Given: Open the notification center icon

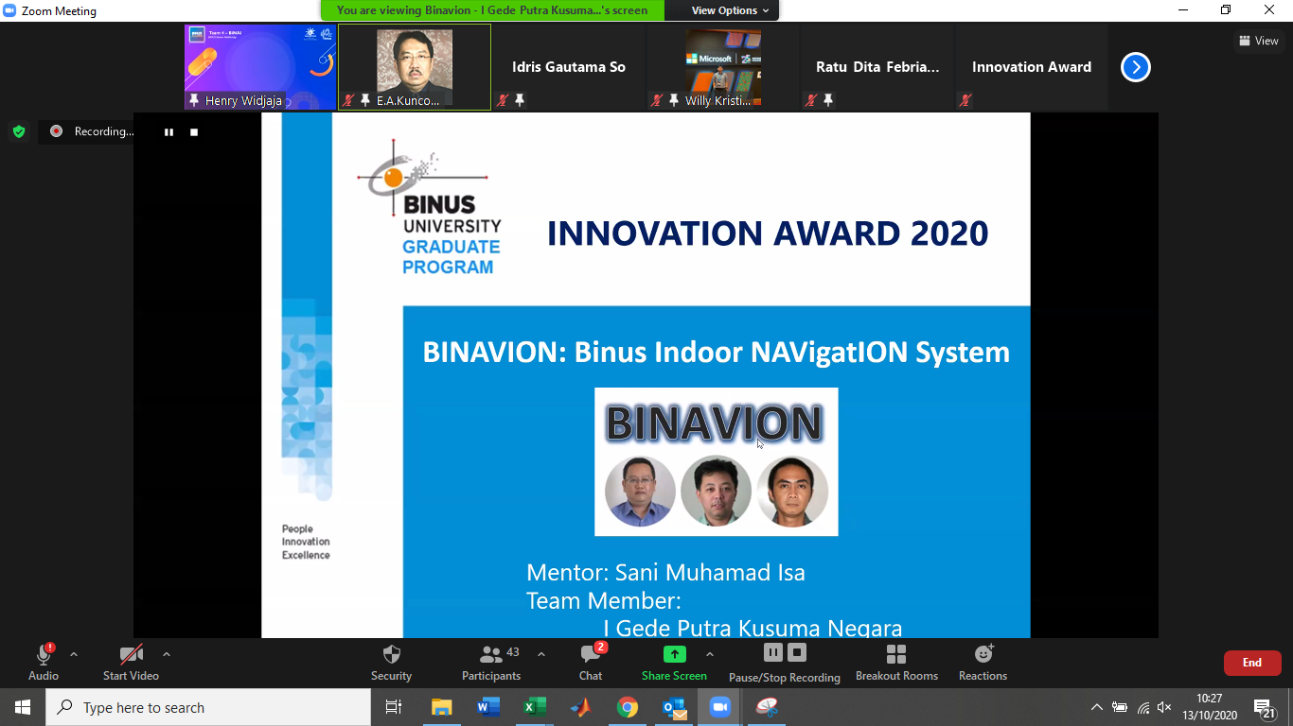Looking at the screenshot, I should 1265,708.
